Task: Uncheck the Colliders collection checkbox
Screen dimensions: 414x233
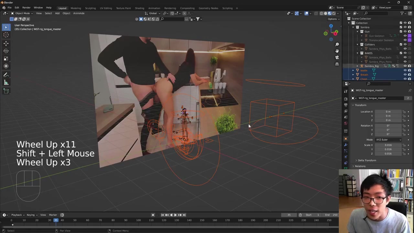Action: (401, 44)
